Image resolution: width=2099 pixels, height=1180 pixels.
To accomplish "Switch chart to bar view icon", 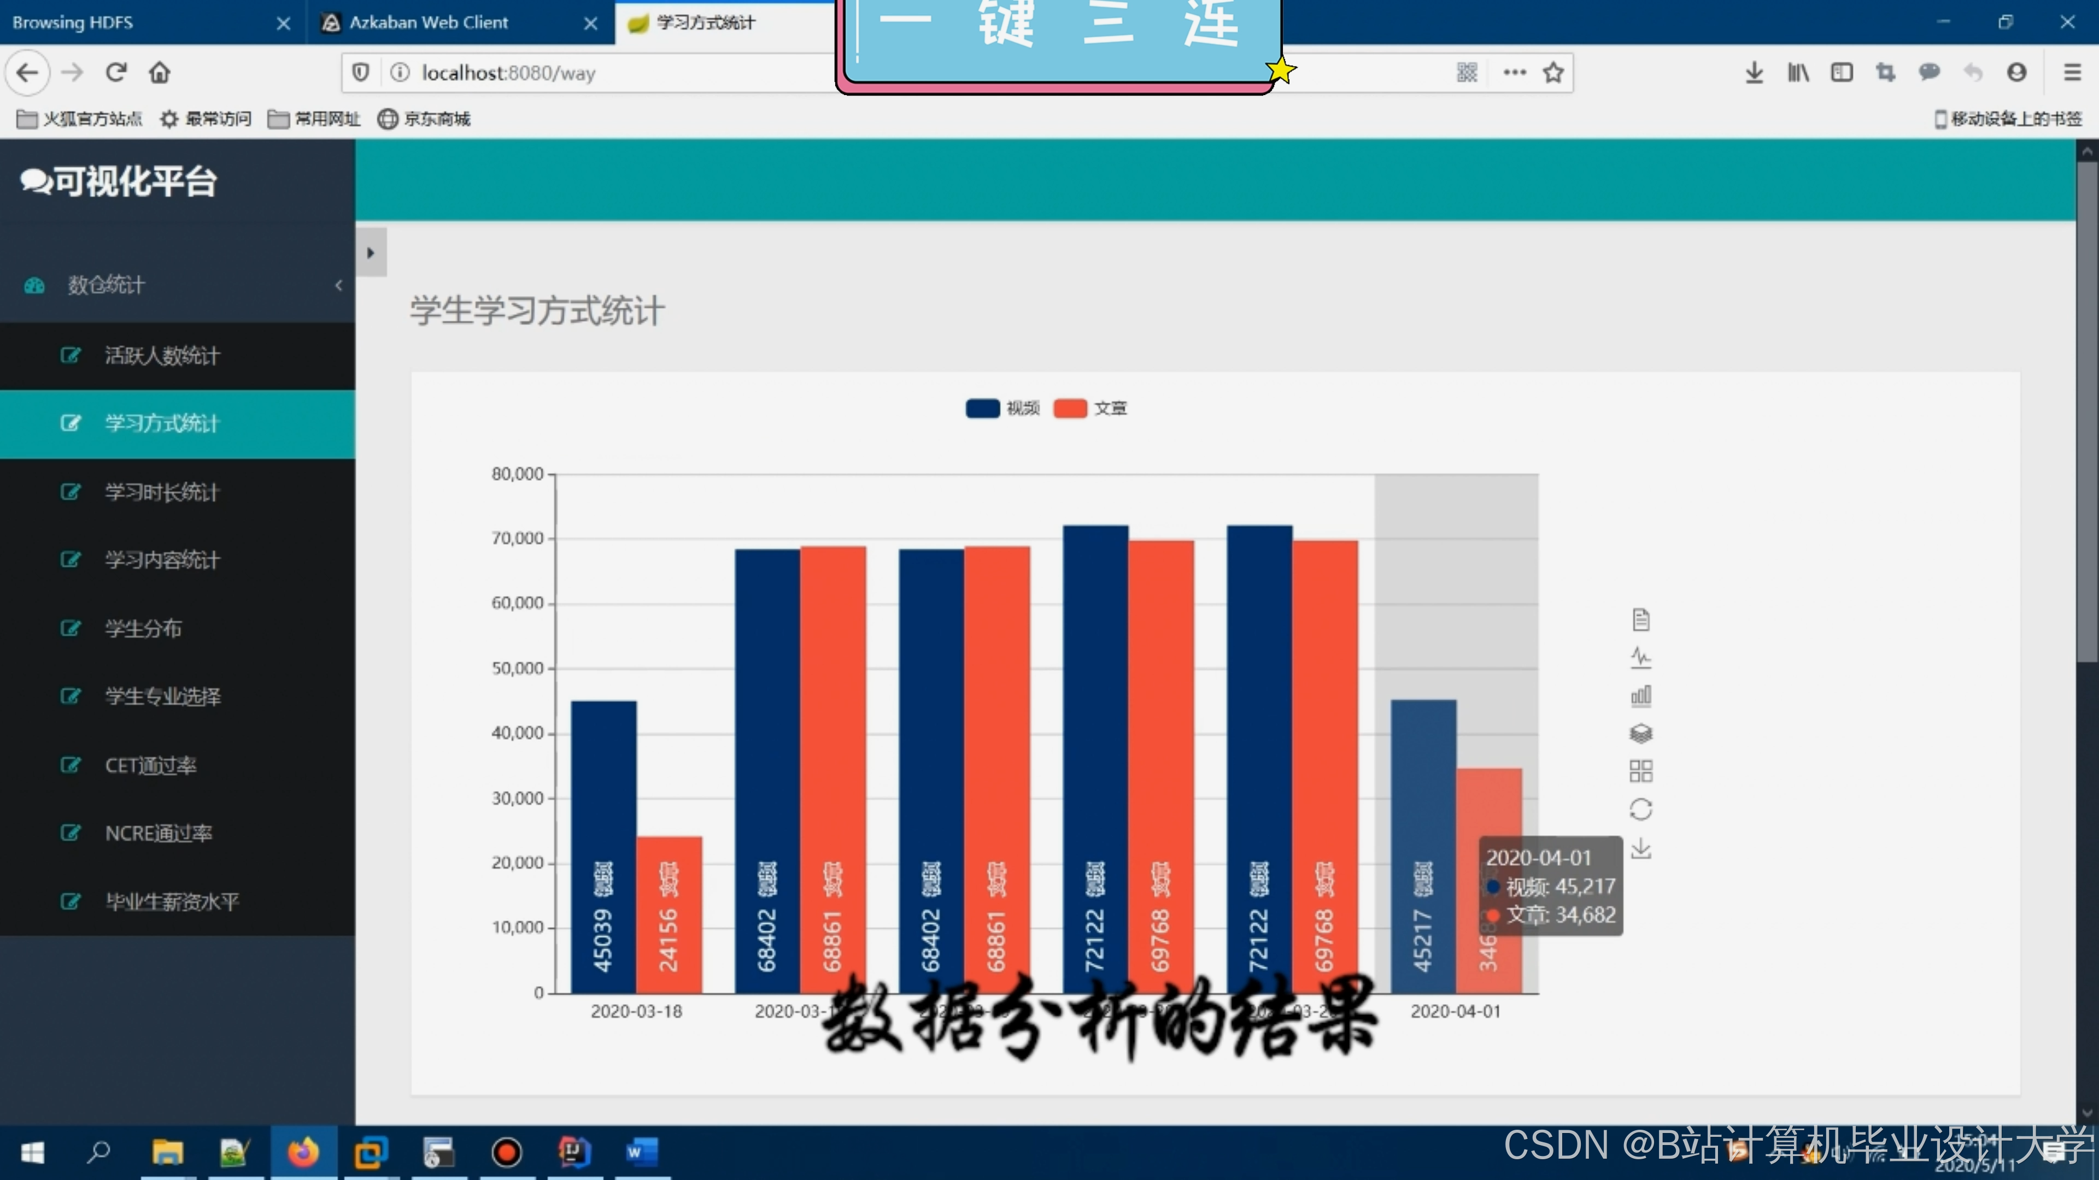I will click(x=1640, y=695).
